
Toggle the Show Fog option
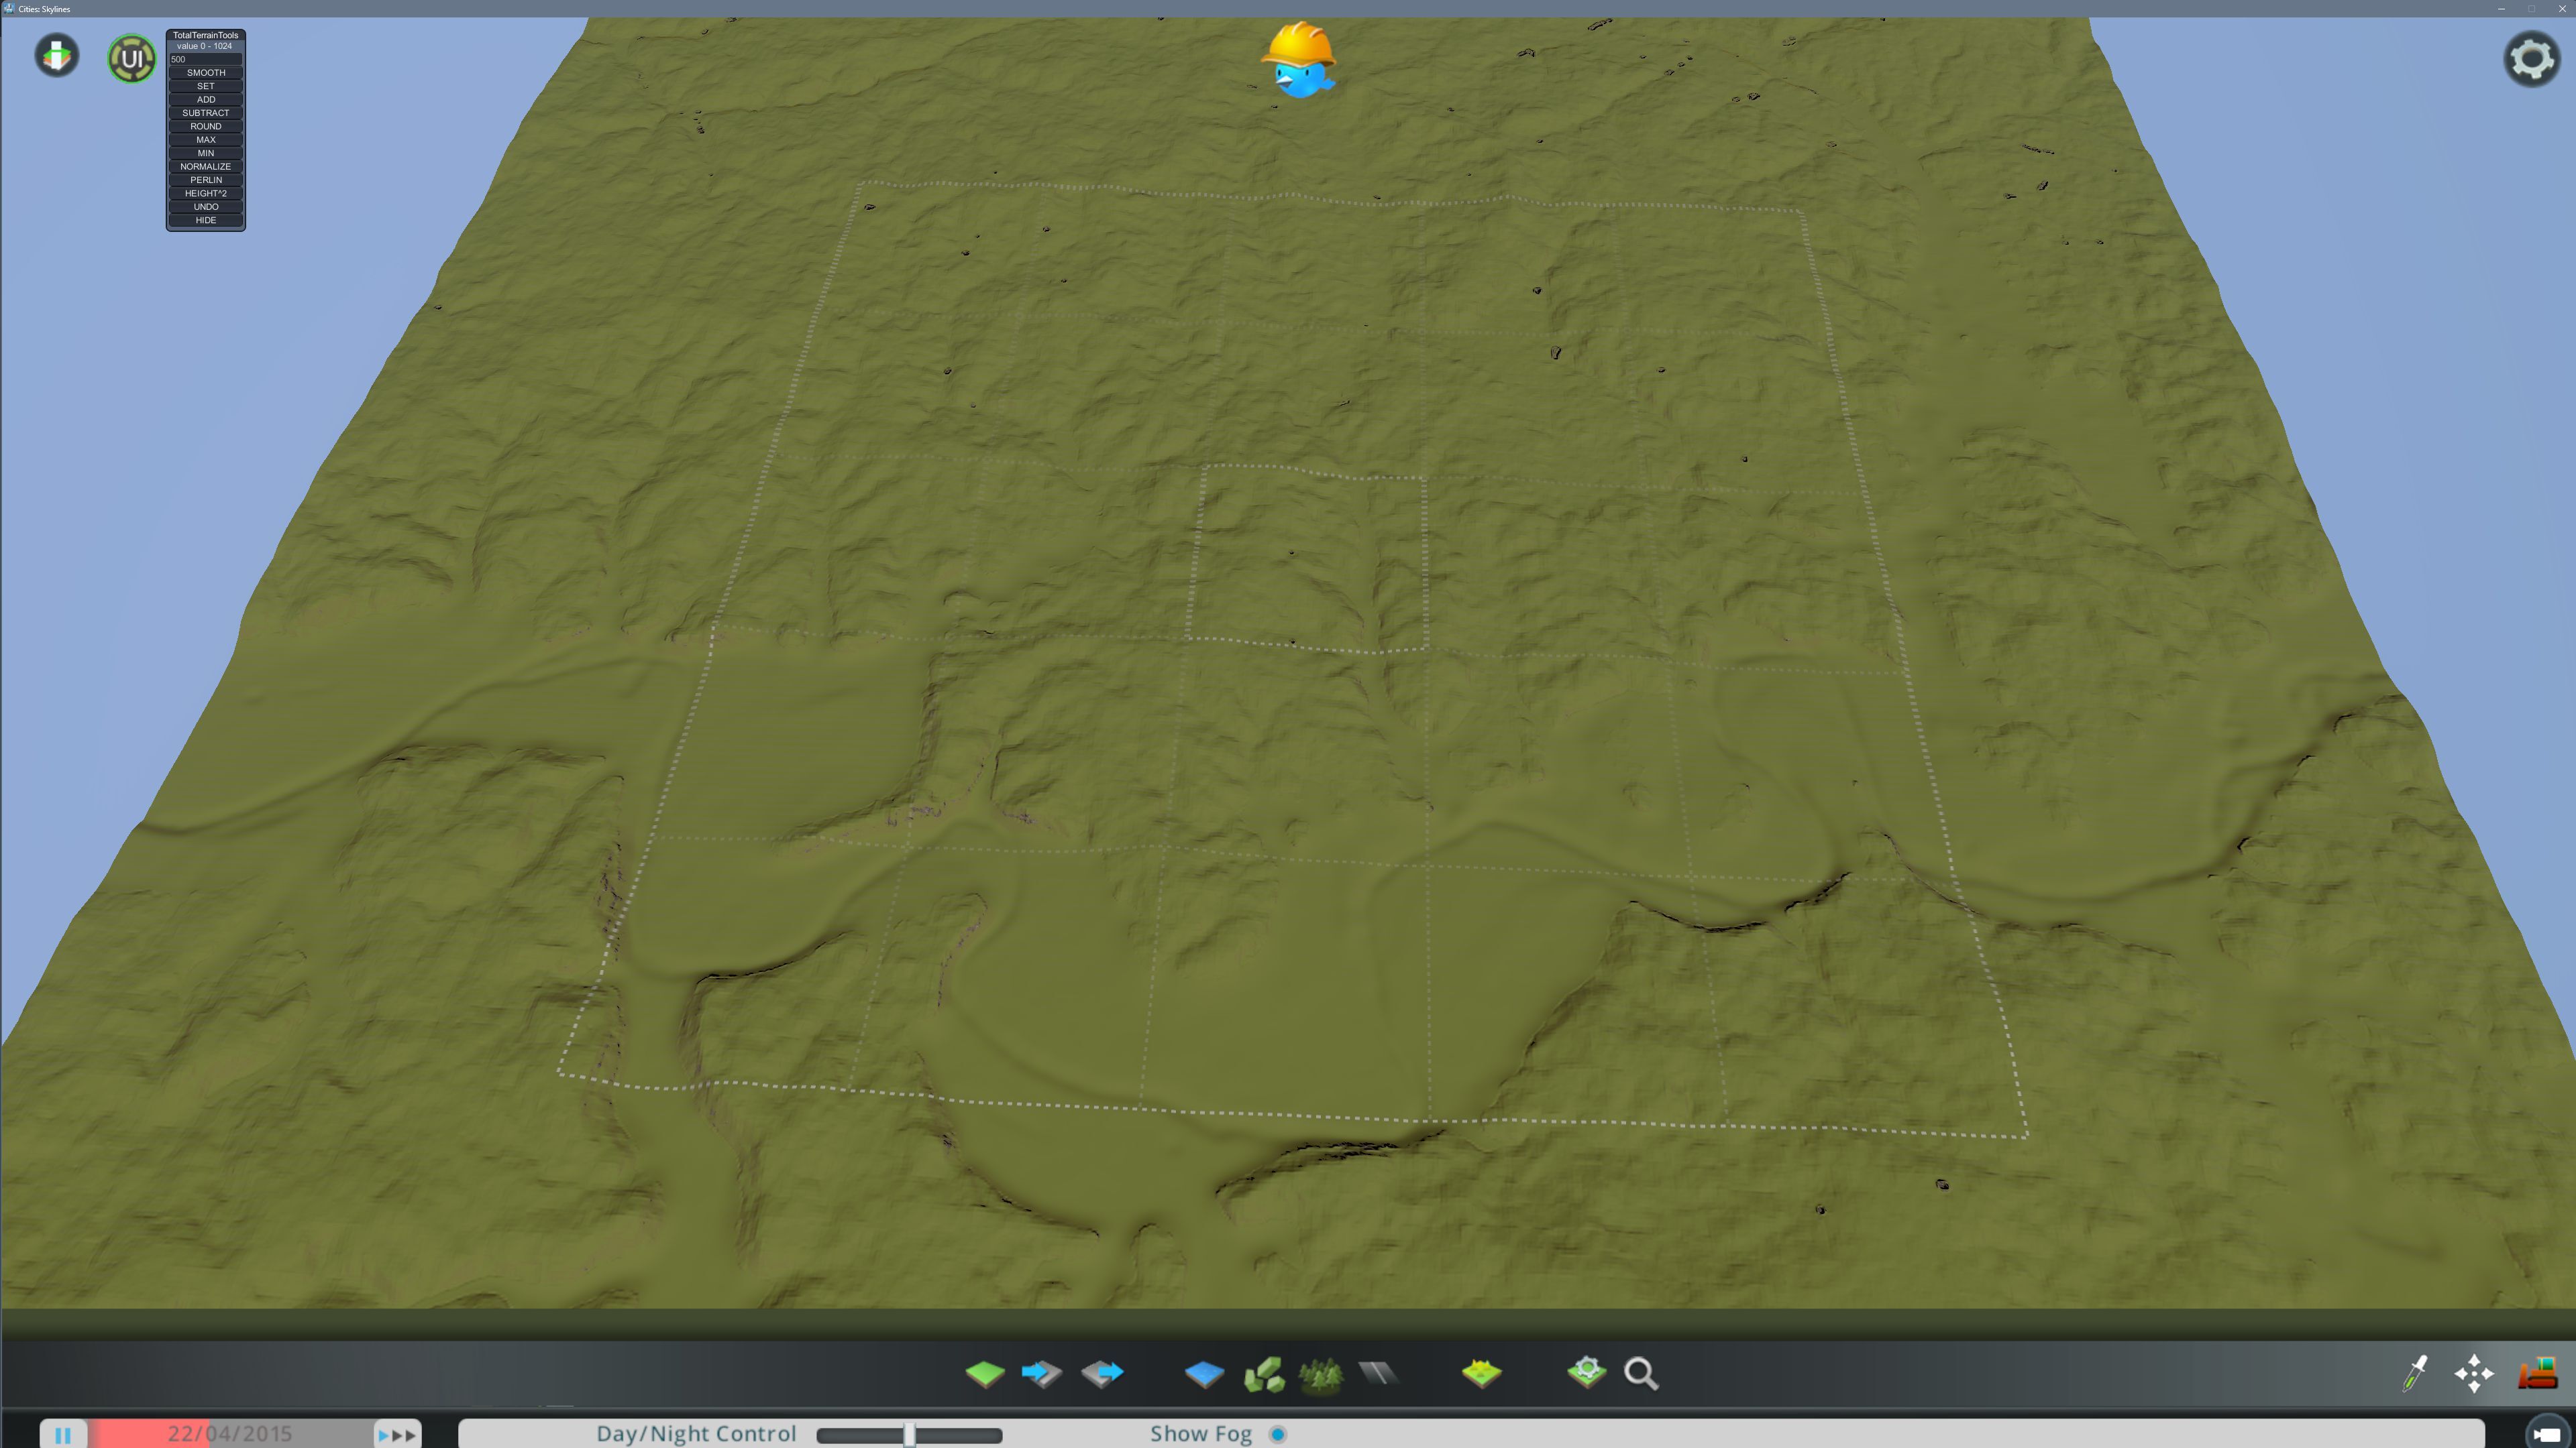1277,1434
